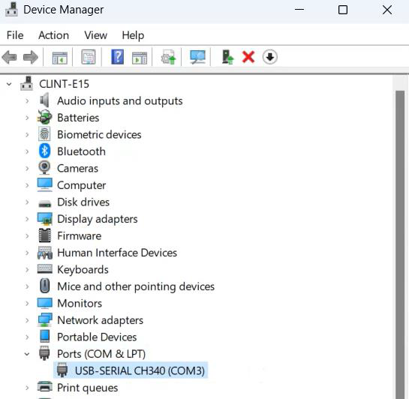The width and height of the screenshot is (409, 399).
Task: Expand the Computer category chevron
Action: (27, 185)
